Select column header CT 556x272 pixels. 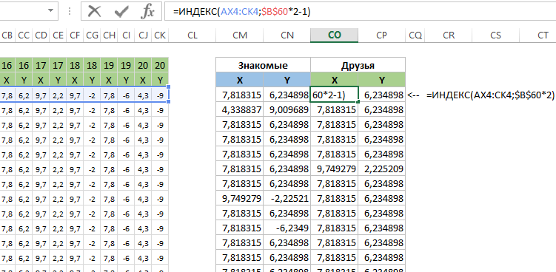[x=538, y=35]
